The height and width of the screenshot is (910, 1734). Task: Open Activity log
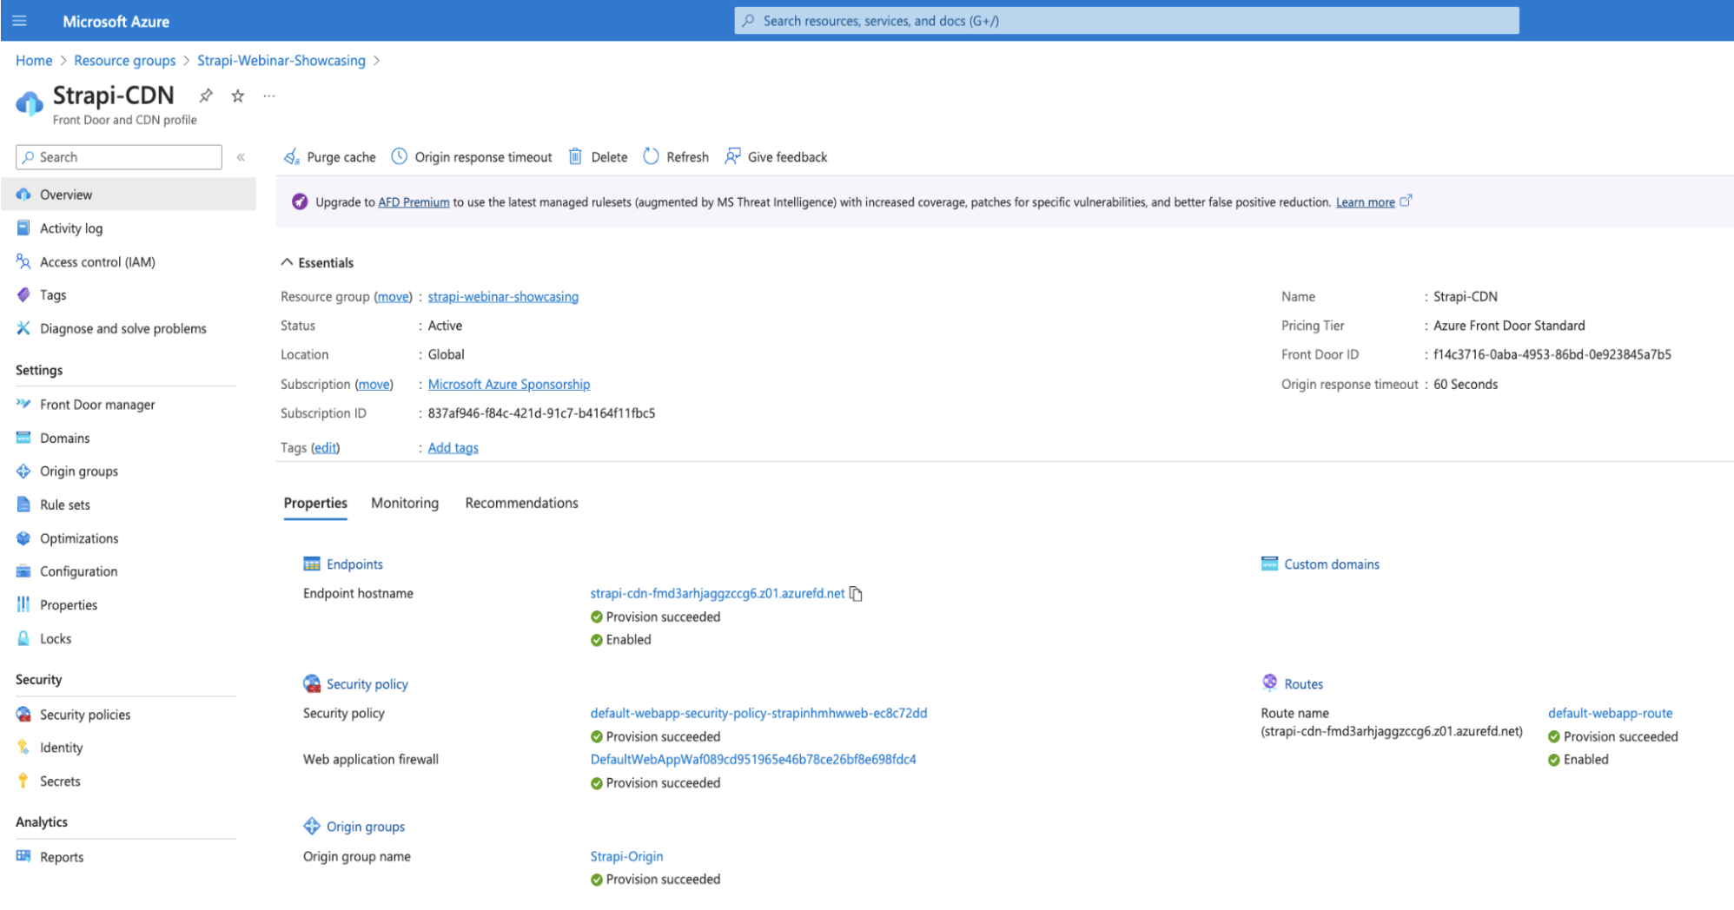point(71,228)
